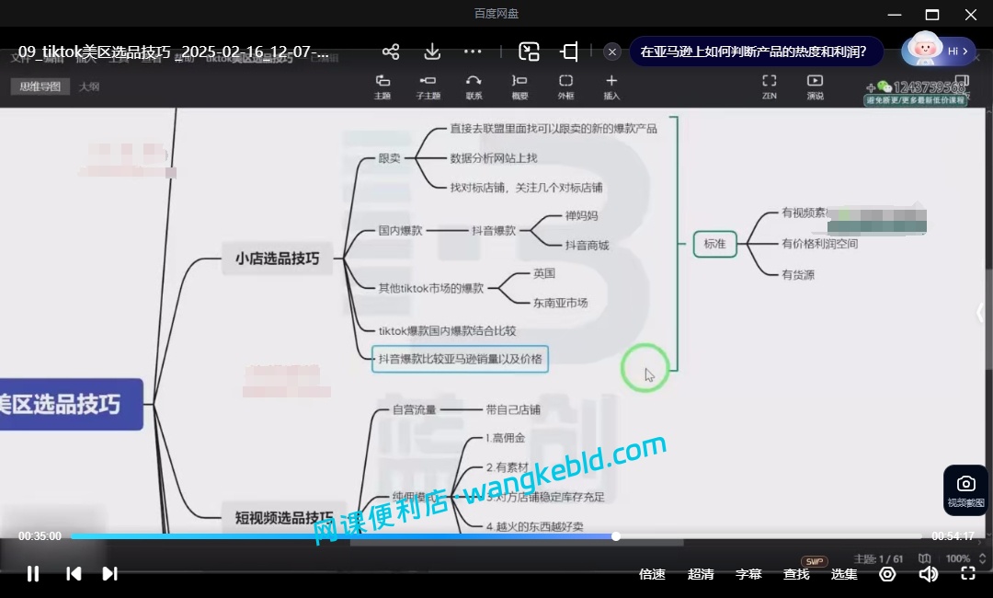Click the 跟卖 node
This screenshot has width=993, height=598.
coord(389,158)
